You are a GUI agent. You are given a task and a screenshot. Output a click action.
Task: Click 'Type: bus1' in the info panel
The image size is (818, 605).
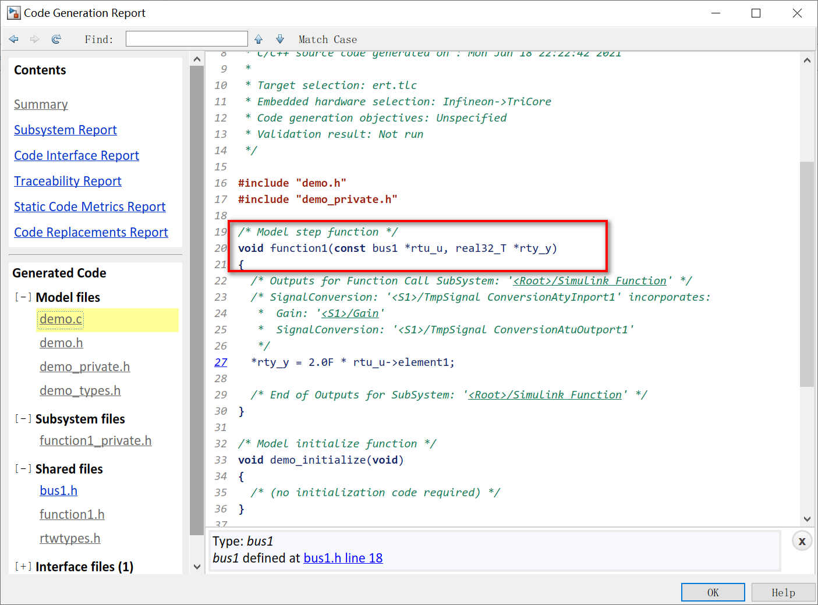click(243, 542)
